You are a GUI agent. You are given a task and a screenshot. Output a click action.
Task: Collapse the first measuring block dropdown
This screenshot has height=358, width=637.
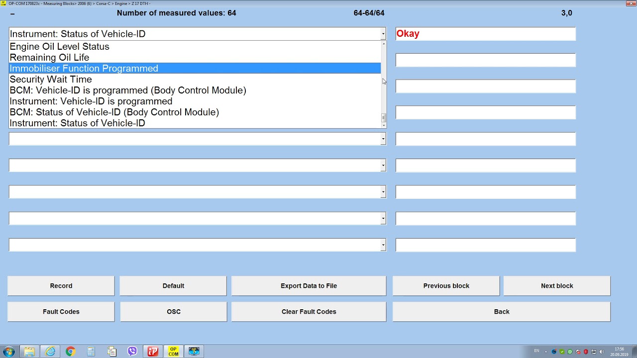click(383, 34)
